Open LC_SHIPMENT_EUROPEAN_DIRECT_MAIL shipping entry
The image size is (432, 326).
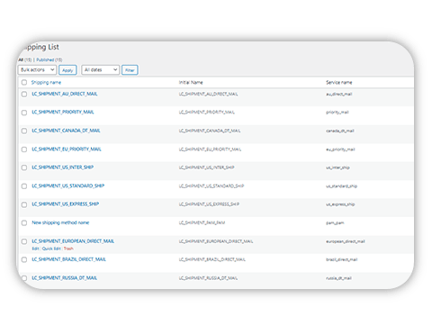[x=73, y=241]
